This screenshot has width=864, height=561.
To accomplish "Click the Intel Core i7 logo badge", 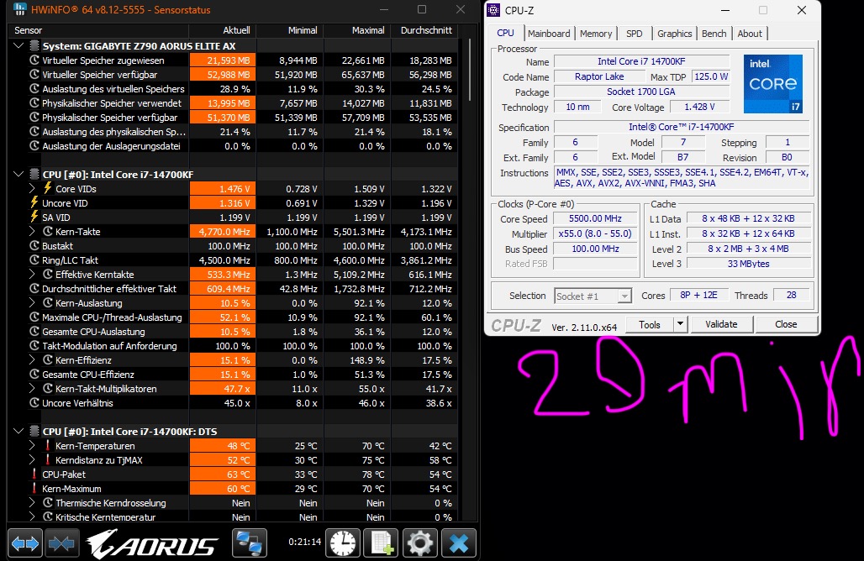I will (773, 84).
